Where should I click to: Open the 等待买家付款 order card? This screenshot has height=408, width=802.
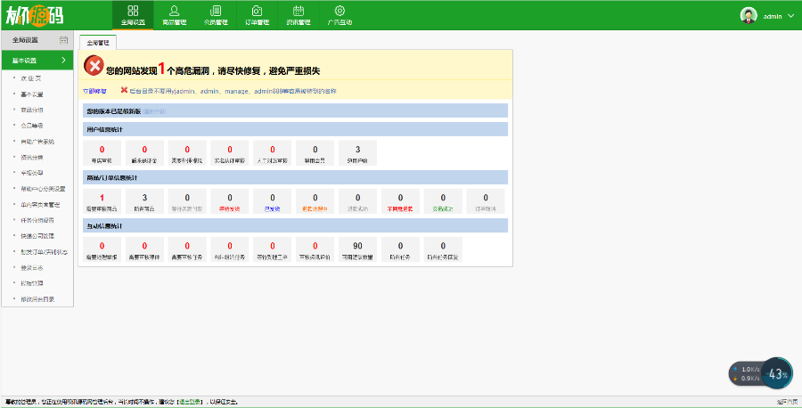tap(187, 201)
